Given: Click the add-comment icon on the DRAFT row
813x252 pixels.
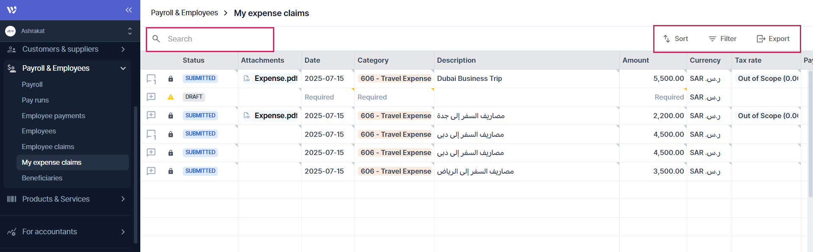Looking at the screenshot, I should pyautogui.click(x=151, y=97).
